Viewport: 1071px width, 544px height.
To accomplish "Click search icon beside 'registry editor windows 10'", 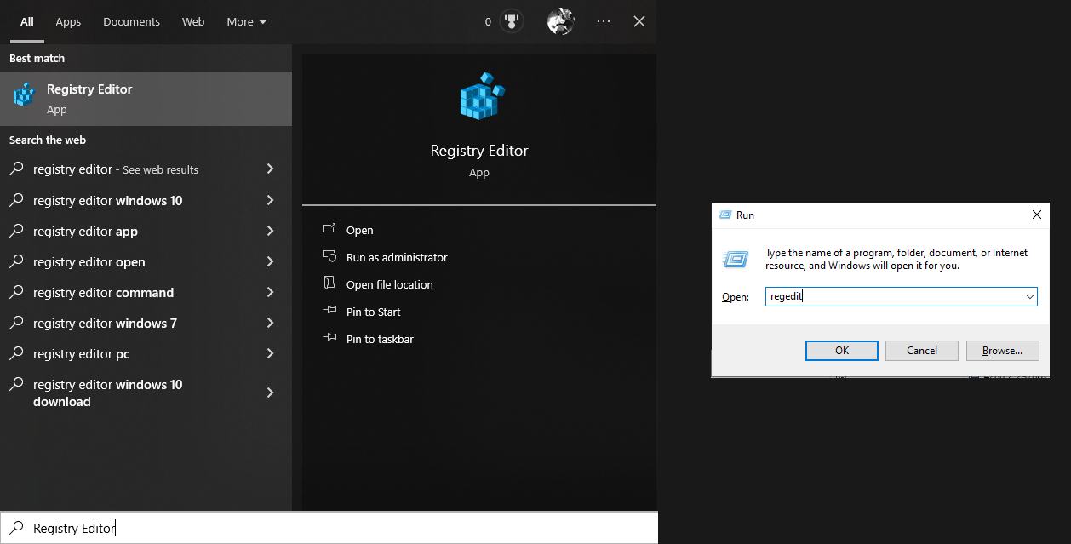I will click(x=16, y=200).
